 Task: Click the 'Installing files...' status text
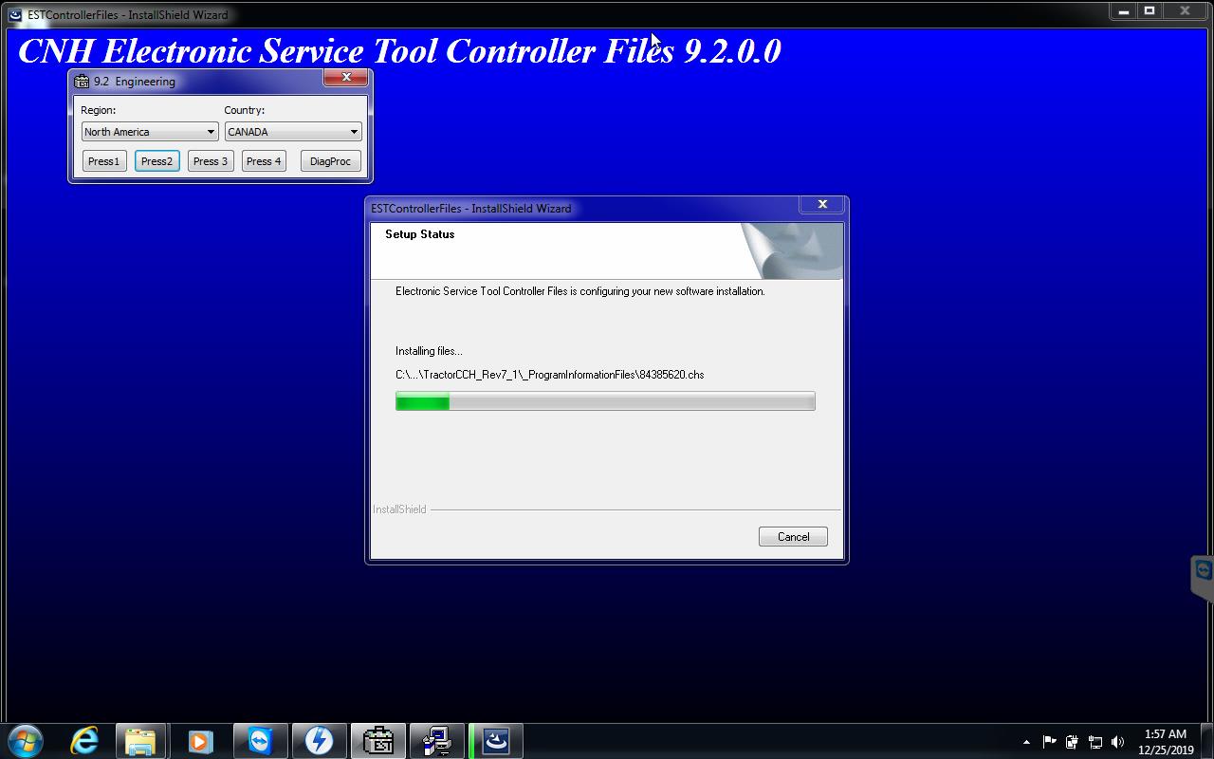coord(429,351)
